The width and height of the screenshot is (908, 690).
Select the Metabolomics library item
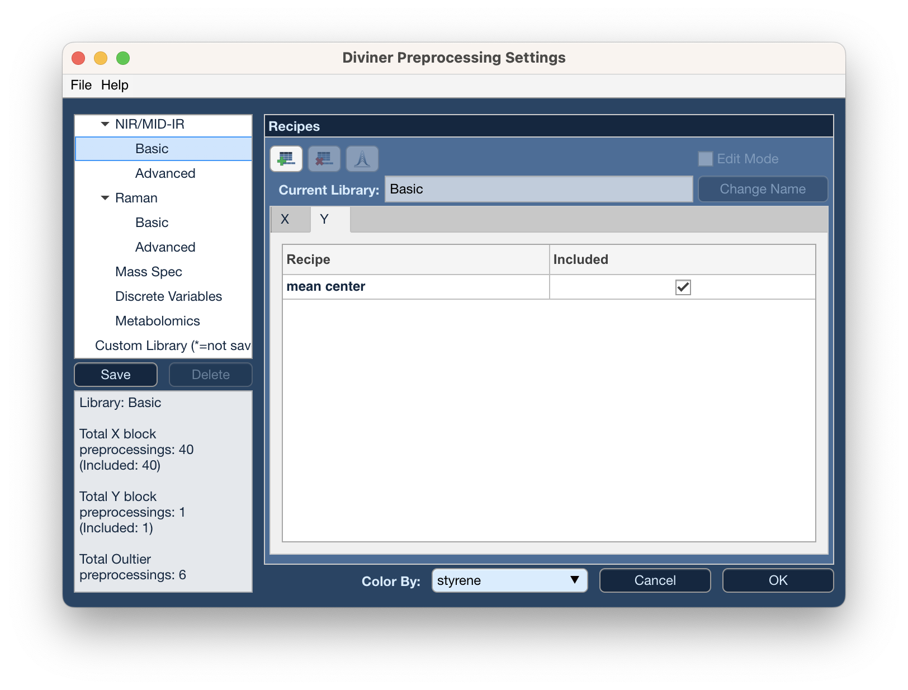(158, 321)
